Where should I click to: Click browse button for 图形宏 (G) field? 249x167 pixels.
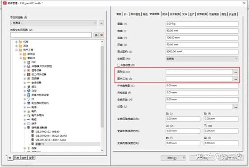[x=235, y=72]
